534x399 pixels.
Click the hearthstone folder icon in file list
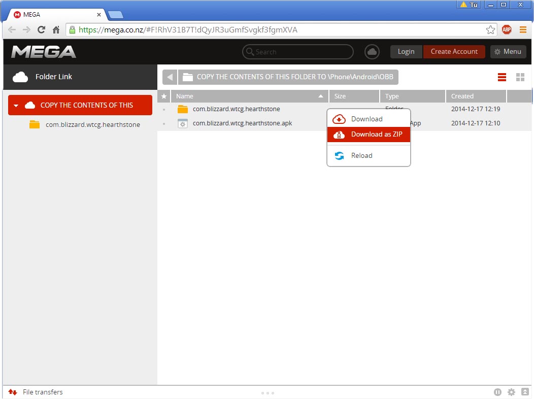[x=183, y=109]
